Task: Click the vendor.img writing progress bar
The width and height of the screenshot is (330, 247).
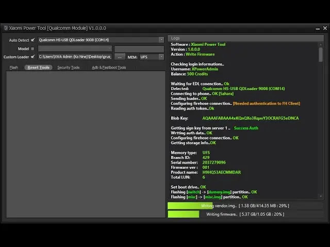Action: (x=245, y=206)
